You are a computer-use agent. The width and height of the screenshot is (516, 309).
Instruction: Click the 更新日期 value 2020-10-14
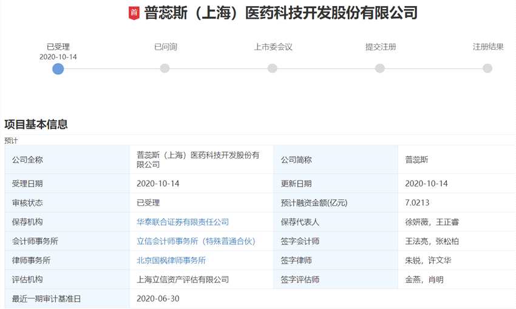(427, 184)
